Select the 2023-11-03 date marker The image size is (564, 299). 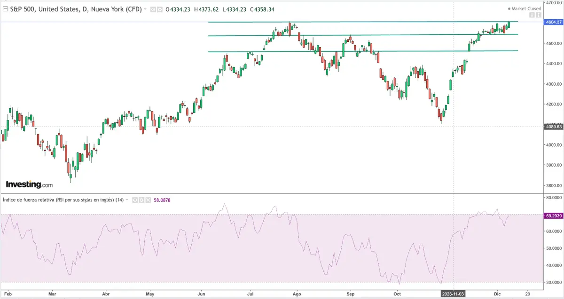pos(453,293)
